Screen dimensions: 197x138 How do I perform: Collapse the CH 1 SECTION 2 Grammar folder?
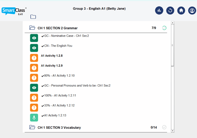tap(32, 28)
